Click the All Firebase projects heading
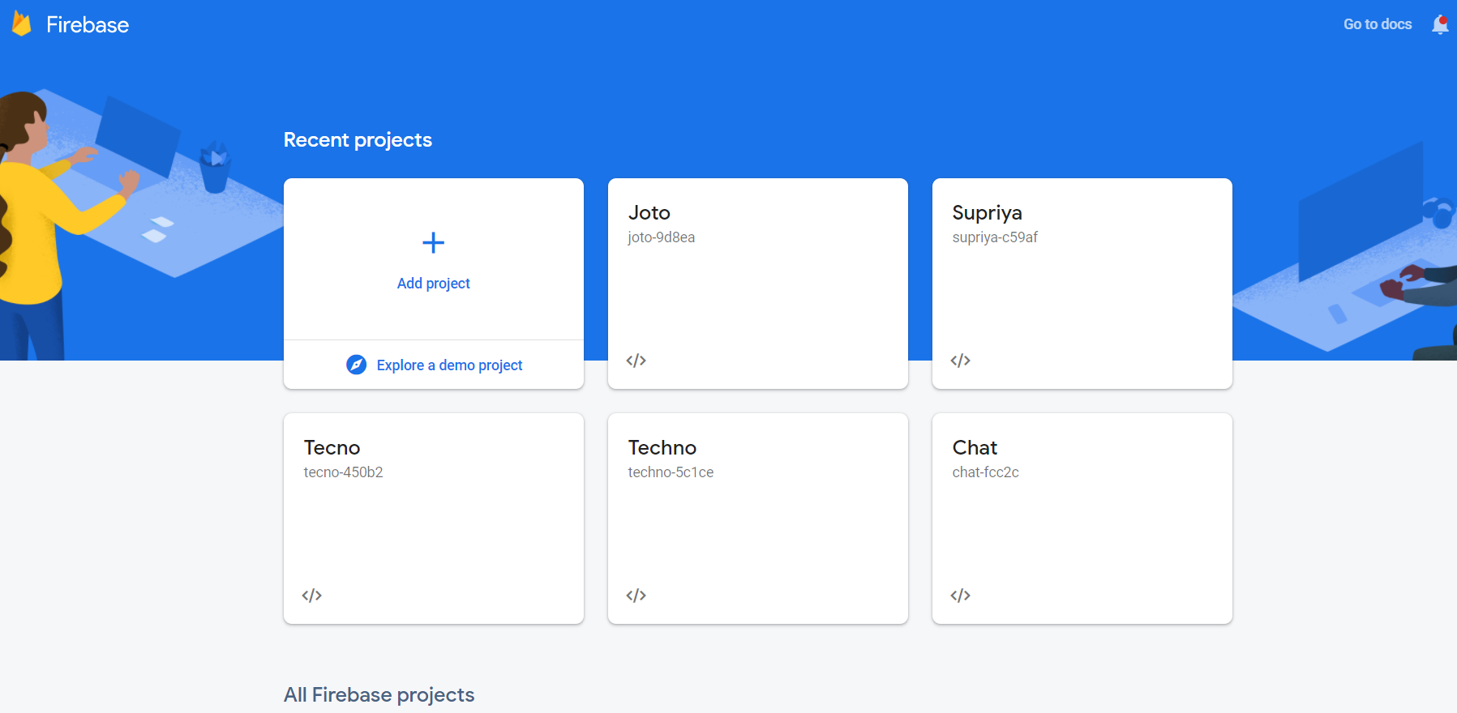 (x=379, y=695)
